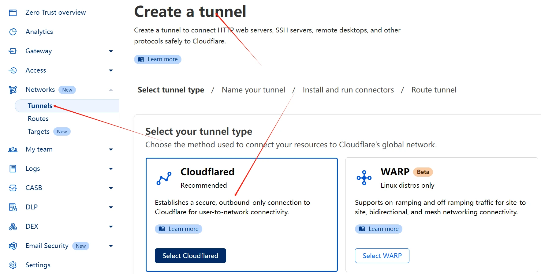Open the Access menu label
541x274 pixels.
(36, 70)
